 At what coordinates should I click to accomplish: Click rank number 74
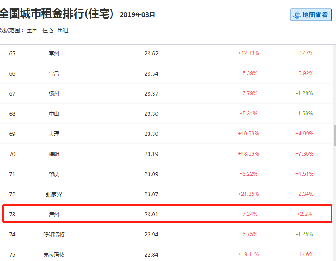12,234
